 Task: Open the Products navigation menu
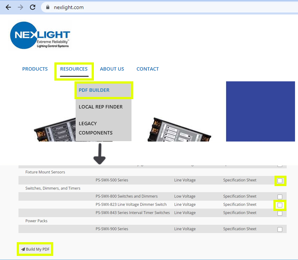pyautogui.click(x=35, y=69)
